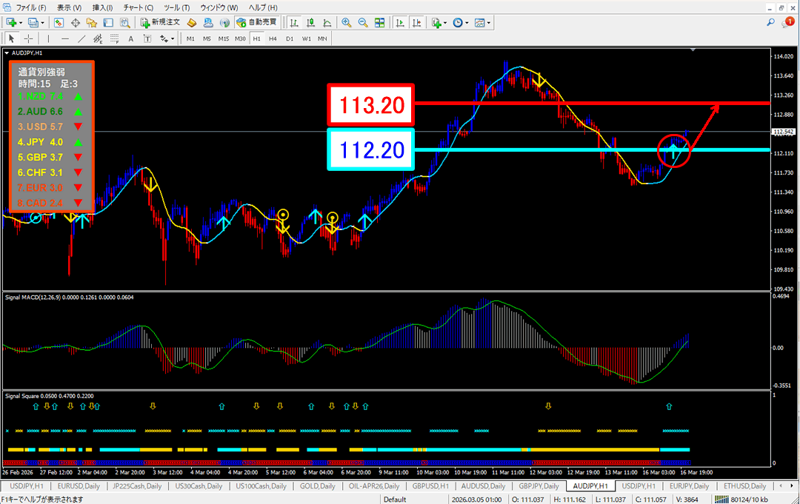Tile chart windows icon
Image resolution: width=800 pixels, height=504 pixels.
[380, 23]
